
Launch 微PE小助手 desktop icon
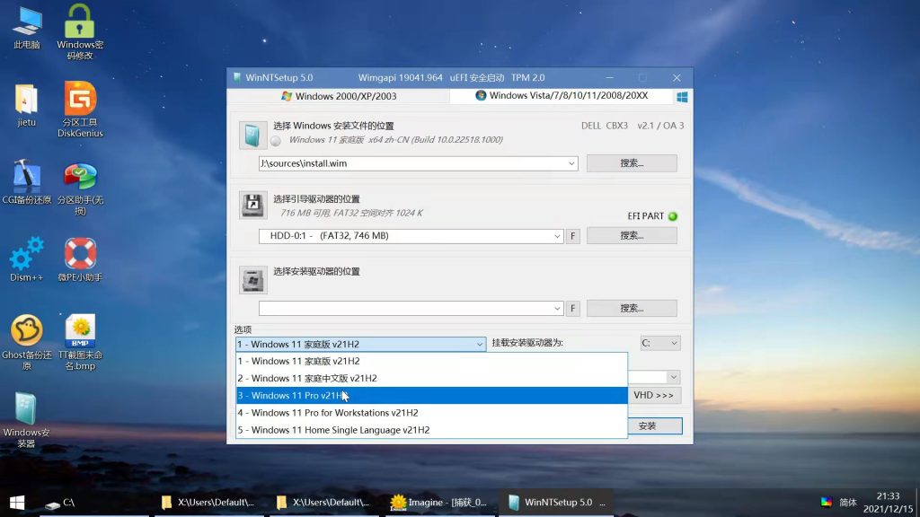point(80,259)
